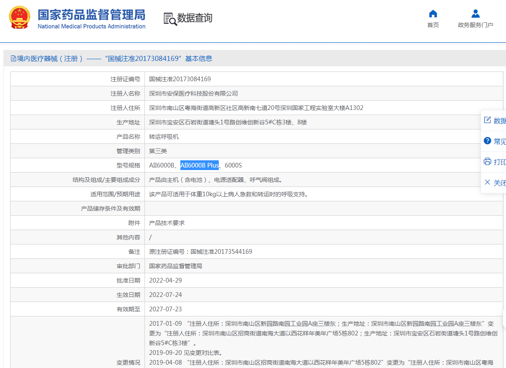Select expiry date 2027-07-23
506x368 pixels.
(165, 309)
